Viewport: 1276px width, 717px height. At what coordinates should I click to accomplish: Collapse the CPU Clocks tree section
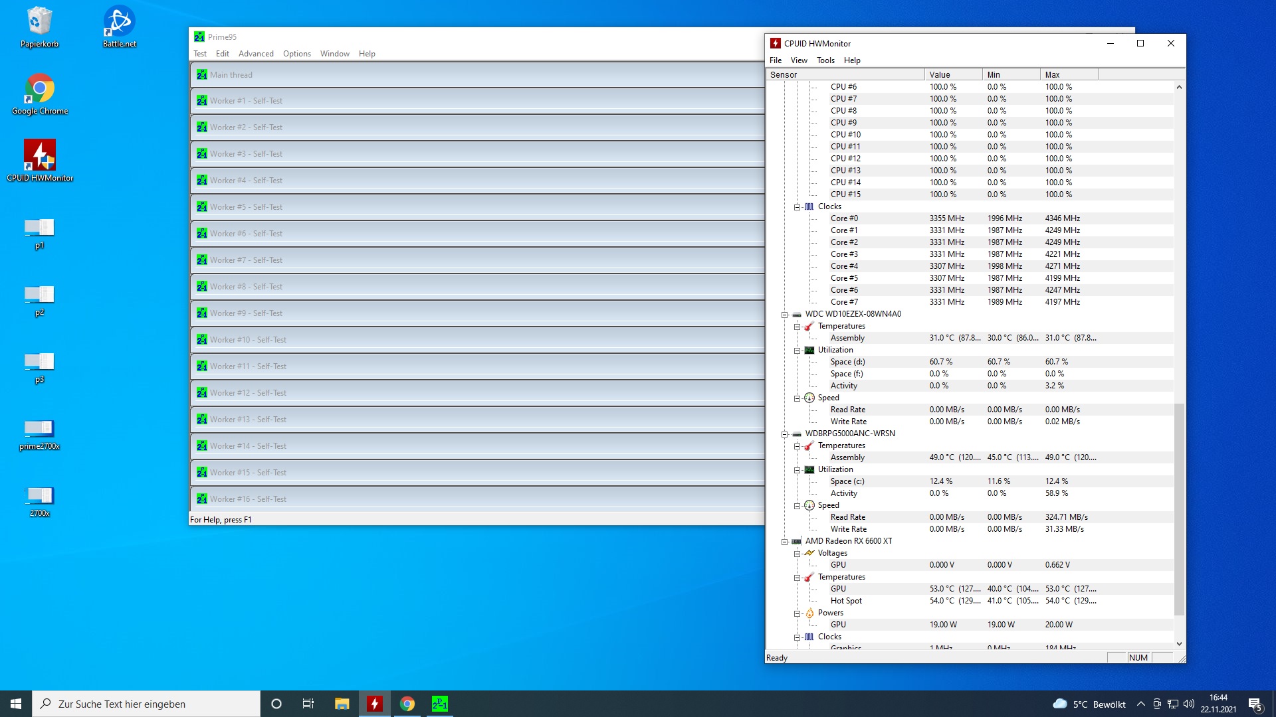pyautogui.click(x=797, y=207)
